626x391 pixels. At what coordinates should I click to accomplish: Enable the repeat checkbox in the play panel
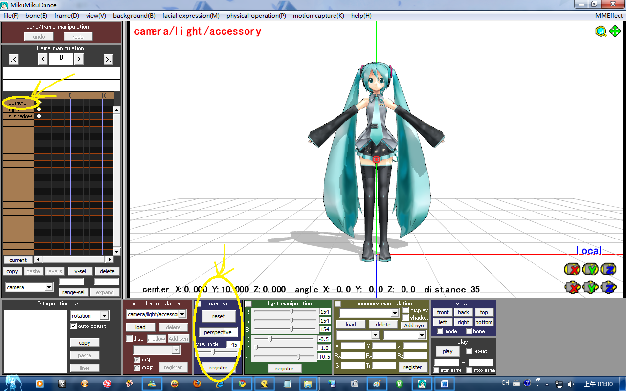[x=469, y=351]
